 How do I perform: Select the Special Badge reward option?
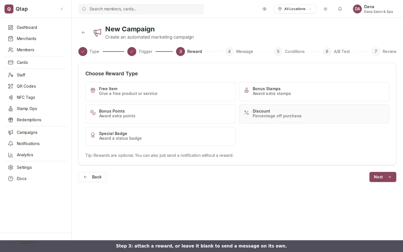(x=160, y=136)
